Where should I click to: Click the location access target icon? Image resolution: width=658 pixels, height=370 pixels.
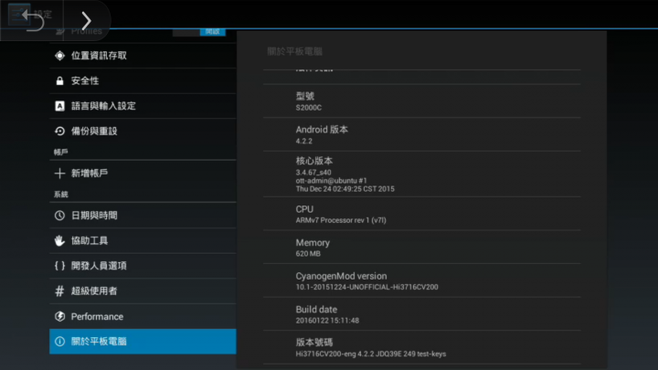59,56
